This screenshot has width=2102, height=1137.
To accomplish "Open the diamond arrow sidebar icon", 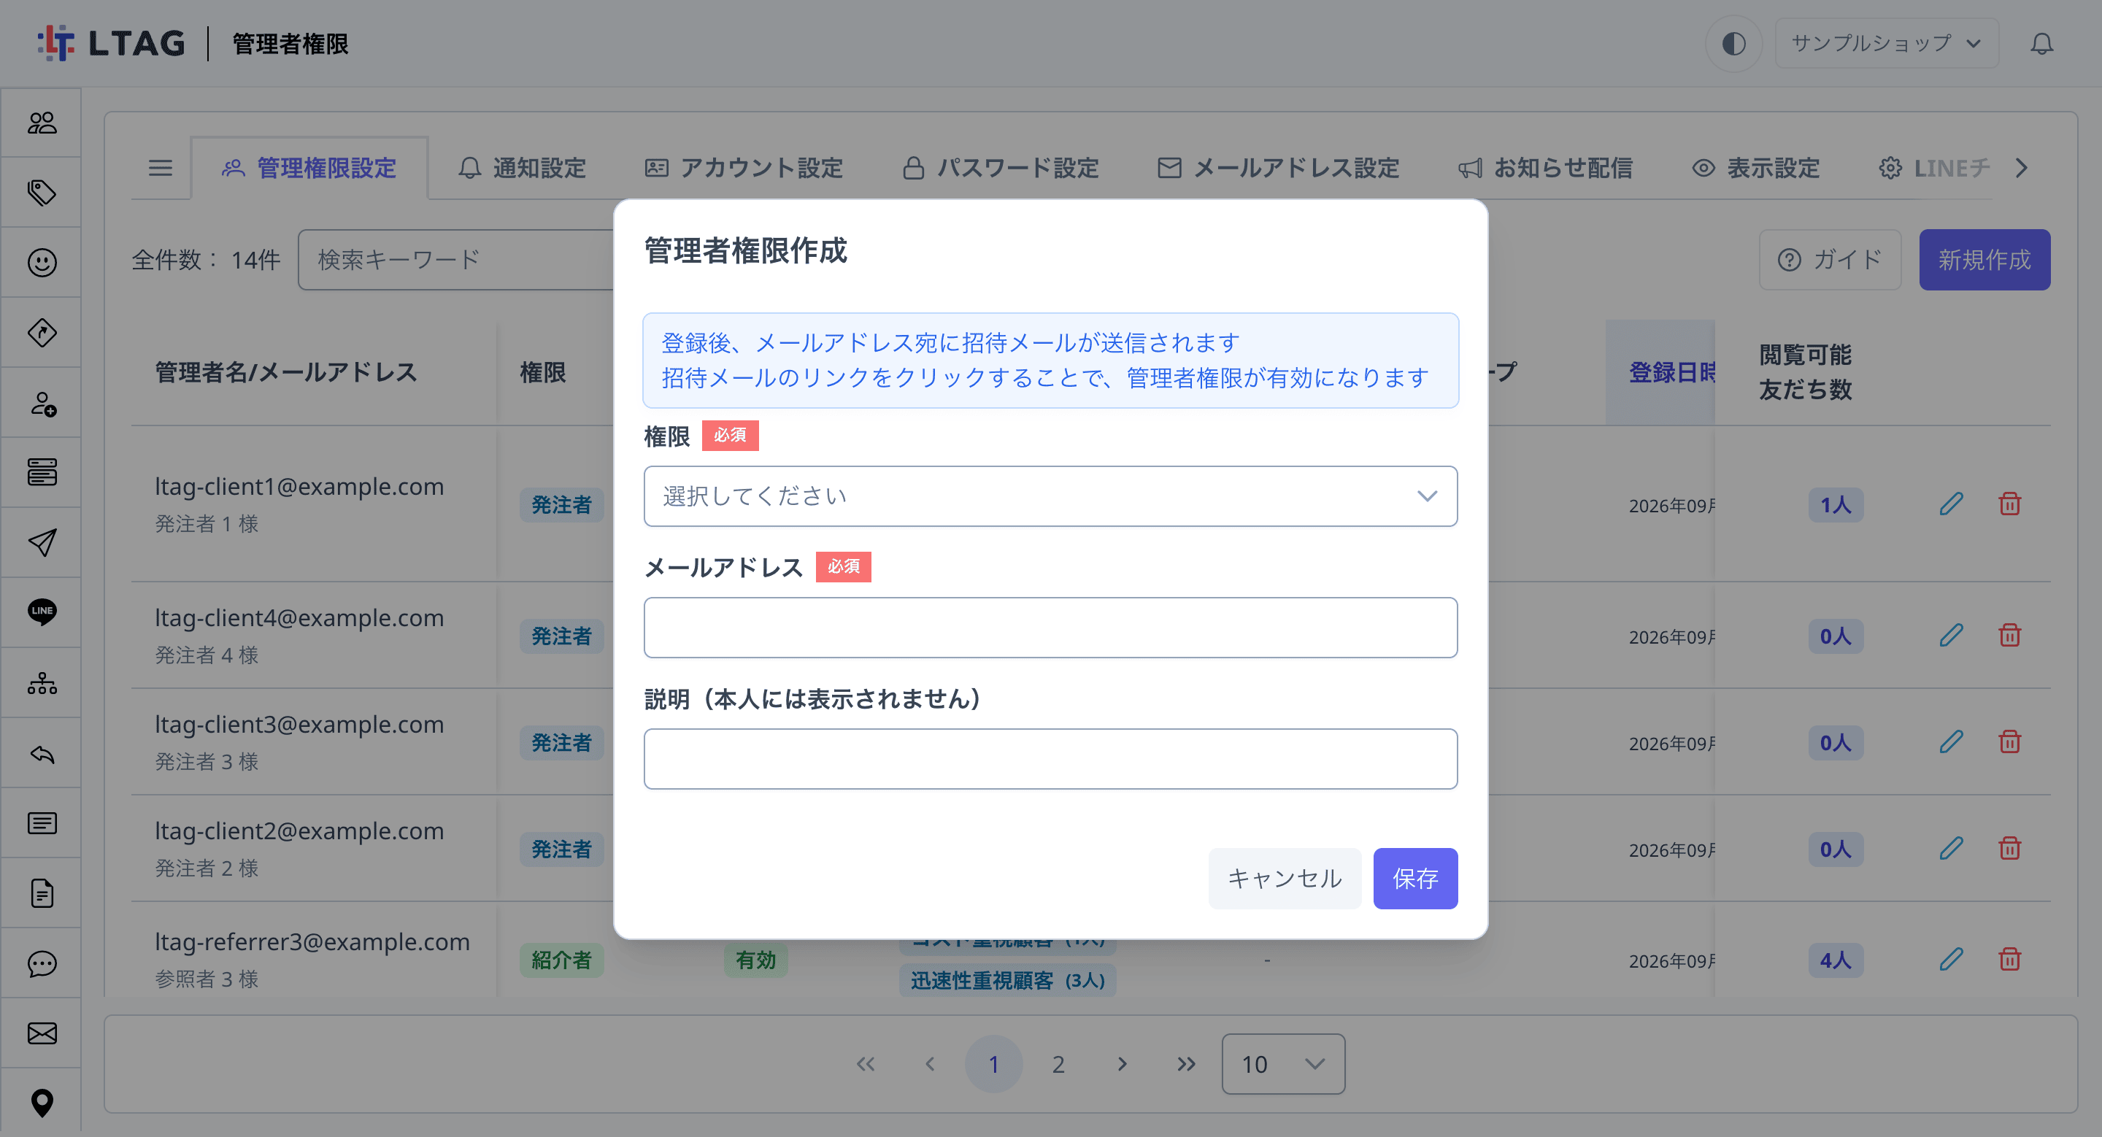I will tap(42, 333).
